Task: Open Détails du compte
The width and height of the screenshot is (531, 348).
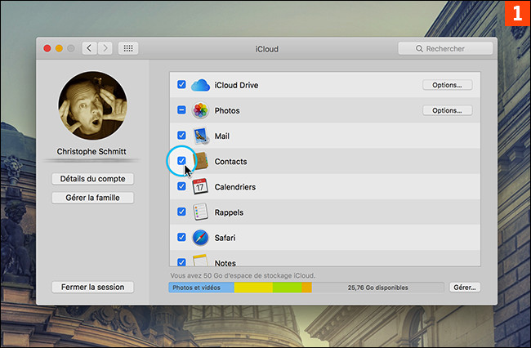Action: 92,179
